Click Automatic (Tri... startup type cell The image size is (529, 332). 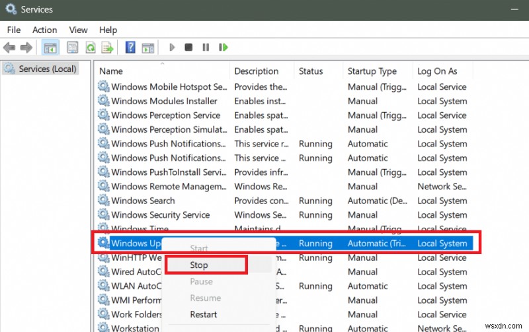(377, 243)
